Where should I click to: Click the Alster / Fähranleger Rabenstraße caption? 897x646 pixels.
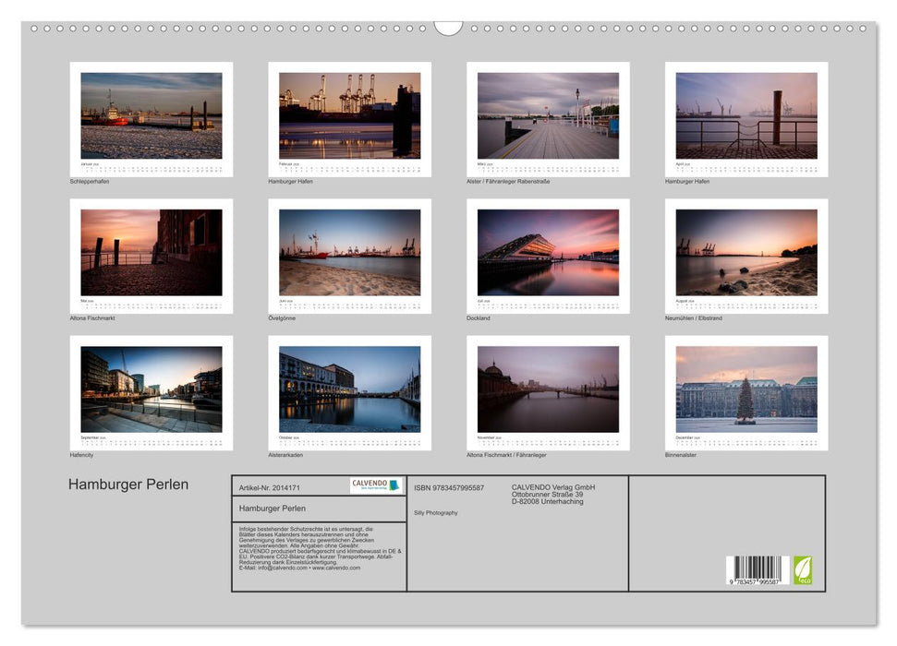pyautogui.click(x=508, y=182)
